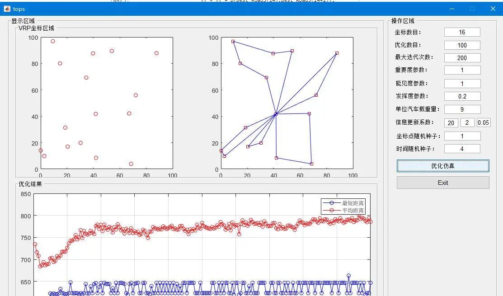
Task: Click the 信息更新系数 field showing 0.05
Action: [x=484, y=122]
